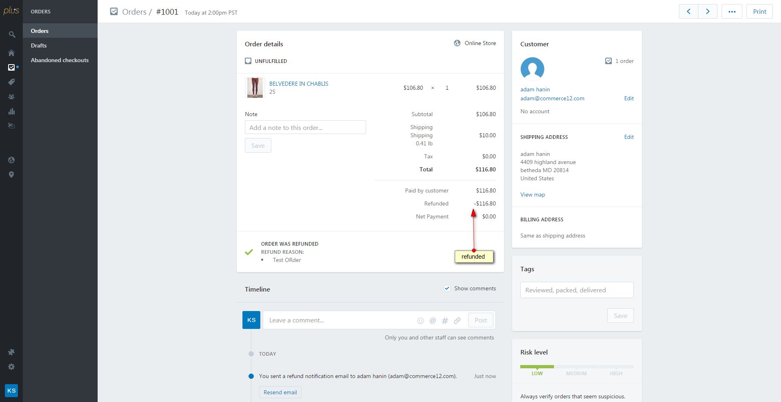Attach a file with the paperclip icon
The width and height of the screenshot is (781, 402).
click(457, 321)
